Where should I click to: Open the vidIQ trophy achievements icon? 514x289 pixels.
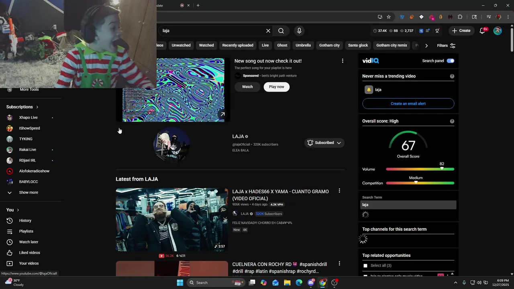(437, 31)
